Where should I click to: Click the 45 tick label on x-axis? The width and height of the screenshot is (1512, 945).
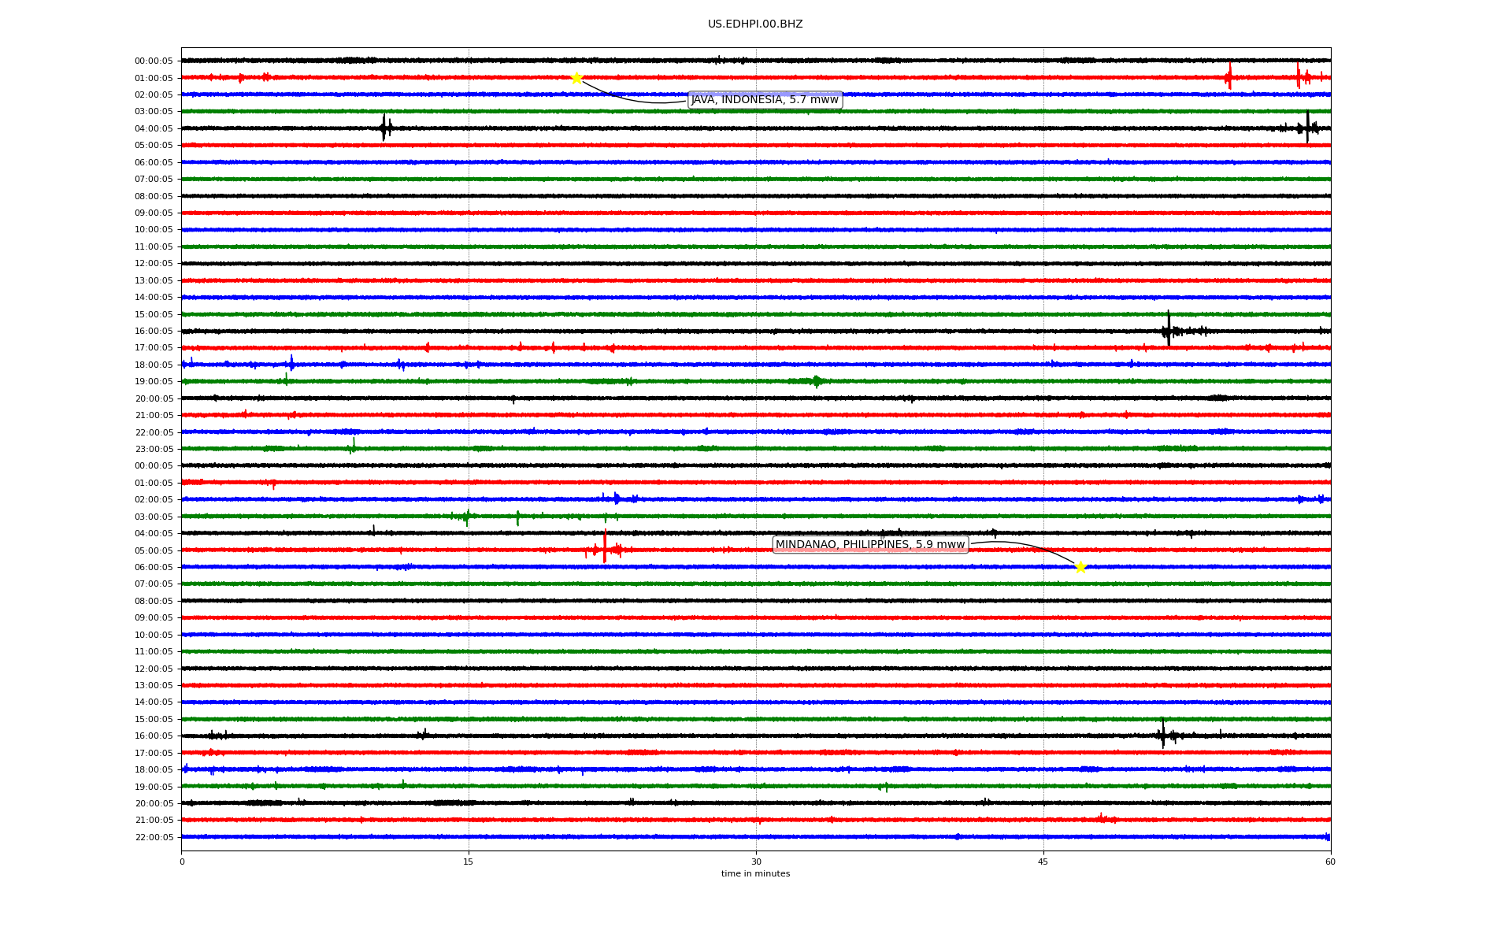(x=1043, y=862)
